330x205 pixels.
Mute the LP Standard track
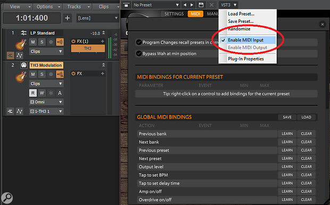tap(33, 42)
